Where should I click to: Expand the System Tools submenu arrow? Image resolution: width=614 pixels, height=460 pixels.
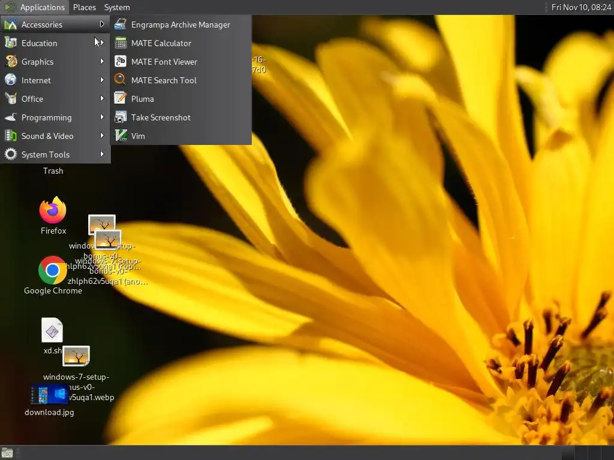pos(102,154)
